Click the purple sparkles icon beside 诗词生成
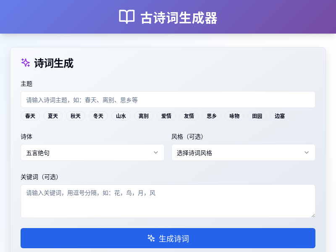The image size is (336, 252). point(26,63)
